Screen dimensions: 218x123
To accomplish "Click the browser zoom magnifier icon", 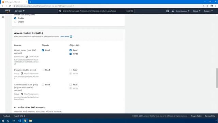I will 204,6.
